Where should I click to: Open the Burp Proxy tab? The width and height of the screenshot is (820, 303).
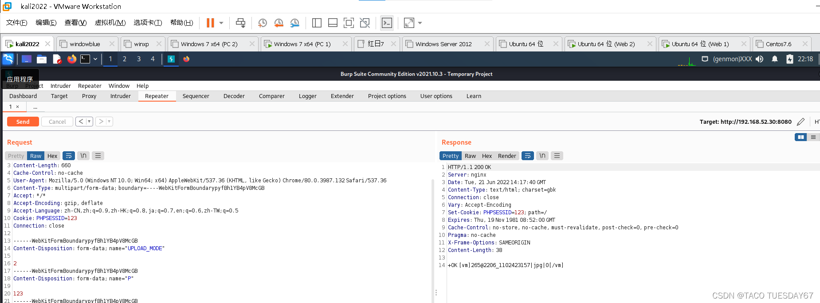click(x=89, y=96)
